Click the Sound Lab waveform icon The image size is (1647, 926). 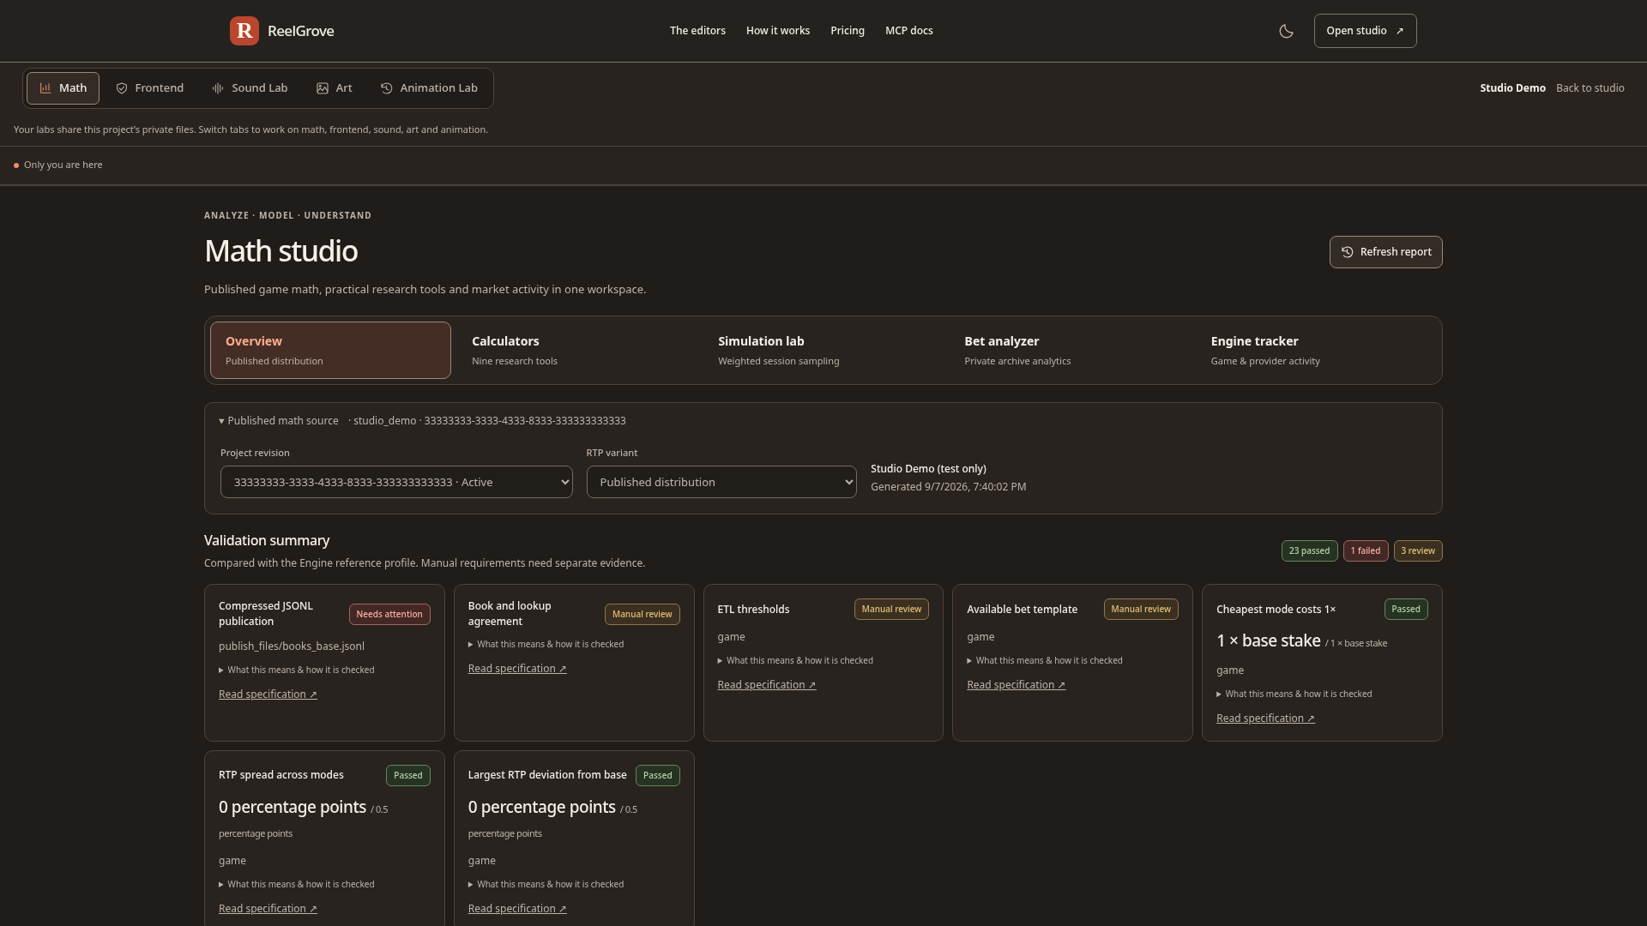coord(218,88)
